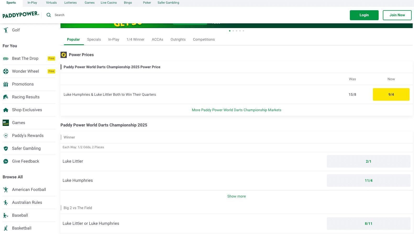Image resolution: width=414 pixels, height=234 pixels.
Task: Click the Beat The Drop icon
Action: 6,58
